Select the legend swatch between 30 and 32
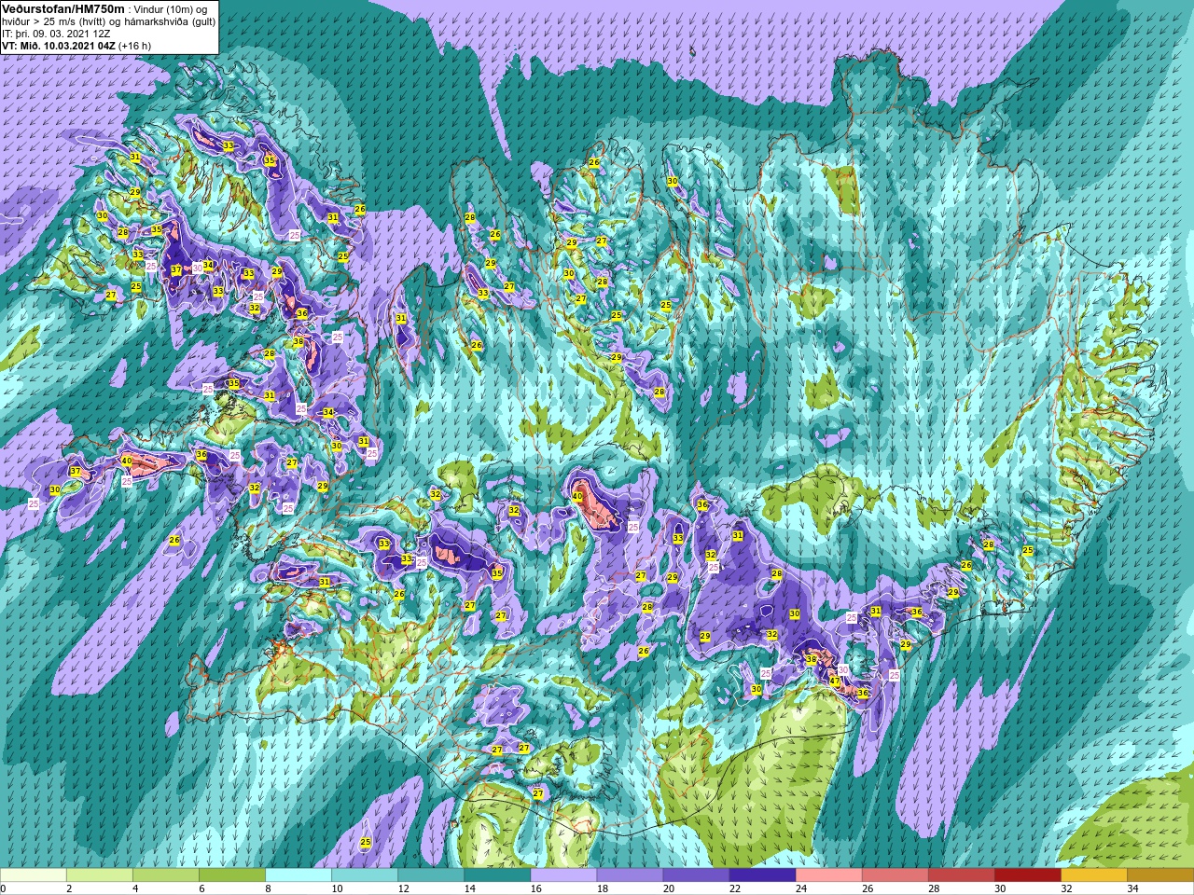The height and width of the screenshot is (895, 1194). (x=1027, y=875)
